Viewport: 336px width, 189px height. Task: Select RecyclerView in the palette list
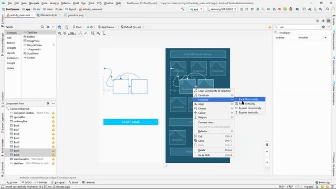click(34, 45)
